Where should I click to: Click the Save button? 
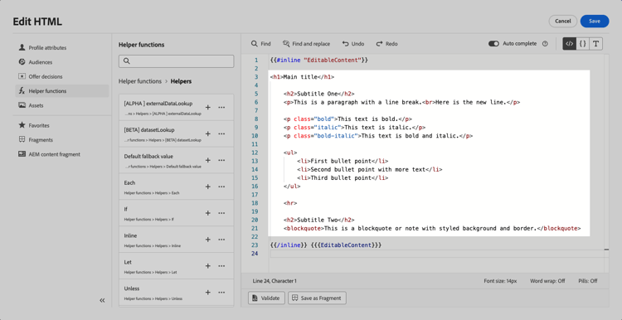pyautogui.click(x=595, y=22)
